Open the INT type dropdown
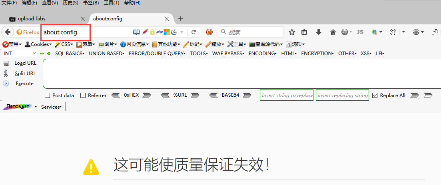The image size is (441, 185). 20,53
